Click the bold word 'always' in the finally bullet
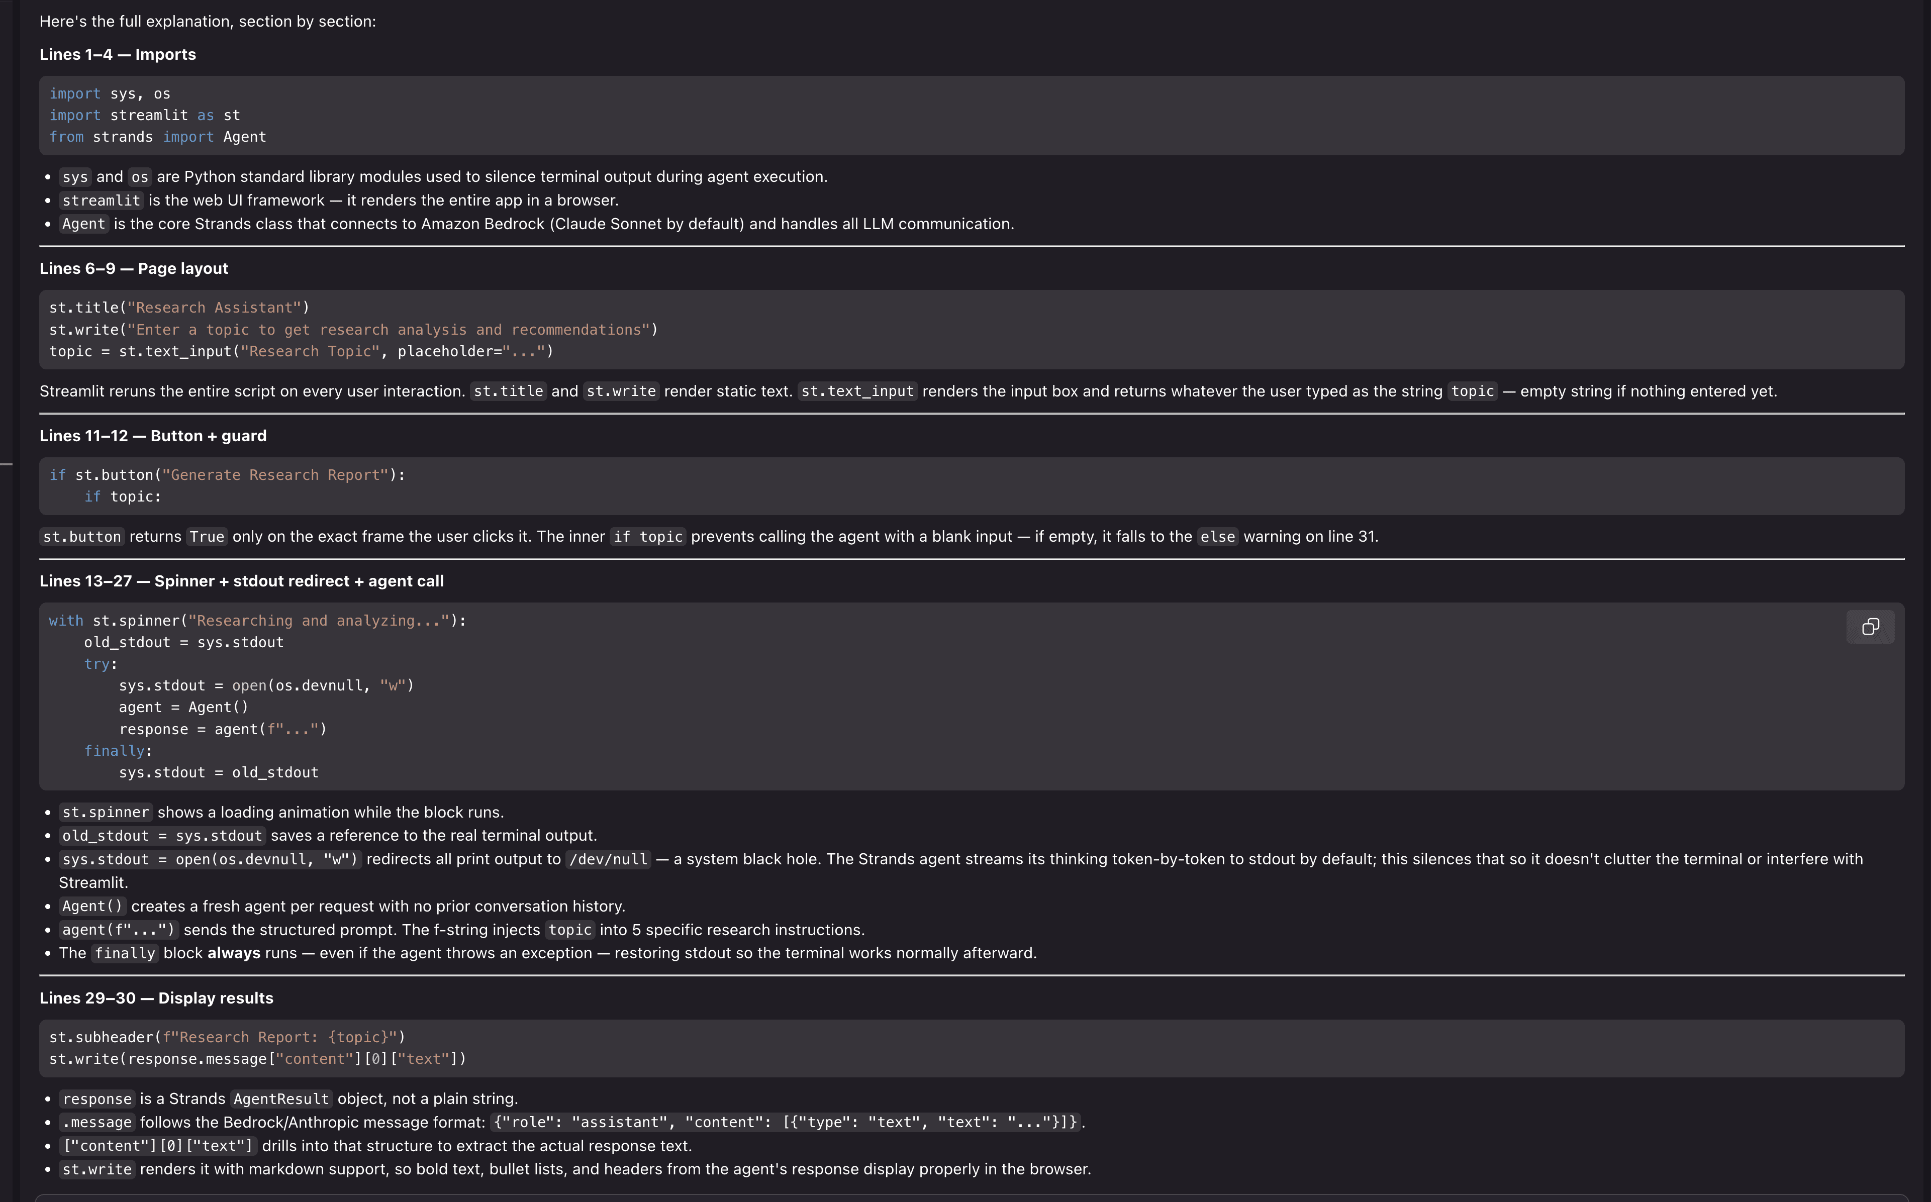 [x=234, y=953]
